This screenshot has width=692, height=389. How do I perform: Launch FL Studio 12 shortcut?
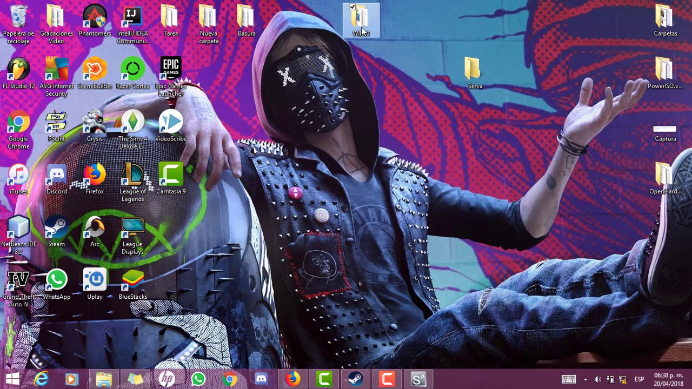[x=18, y=73]
